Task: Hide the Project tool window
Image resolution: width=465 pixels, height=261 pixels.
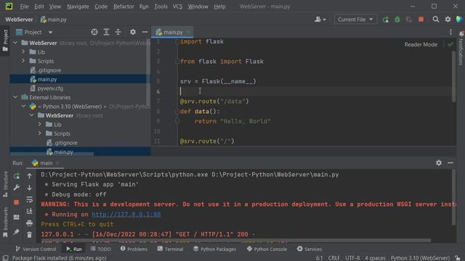Action: pos(145,32)
